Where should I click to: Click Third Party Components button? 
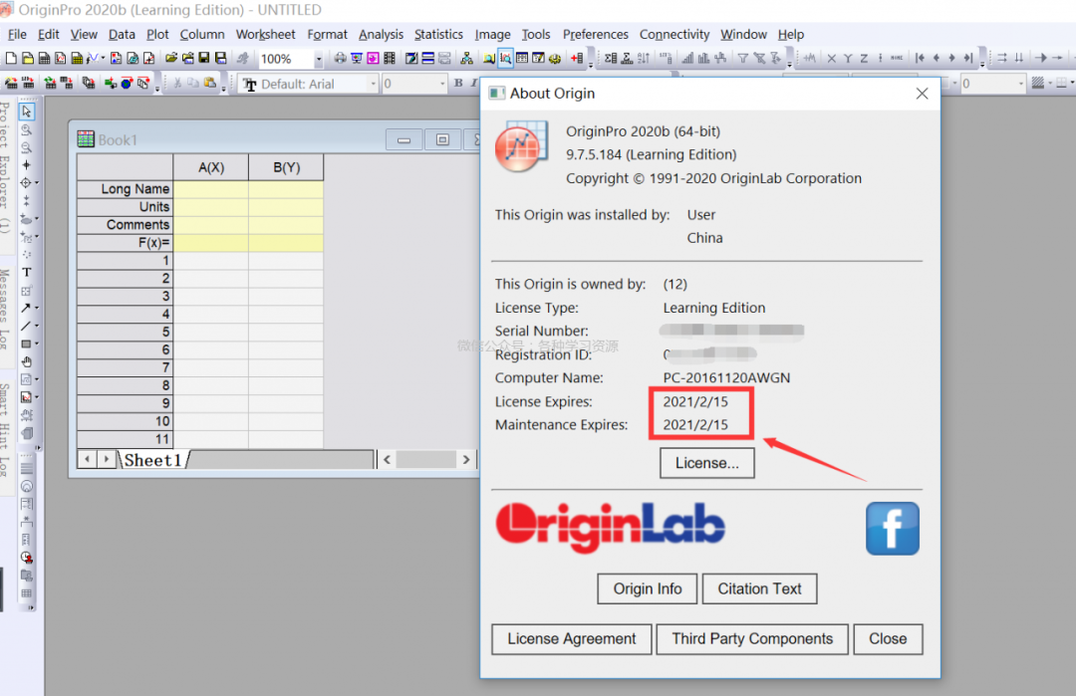click(752, 639)
